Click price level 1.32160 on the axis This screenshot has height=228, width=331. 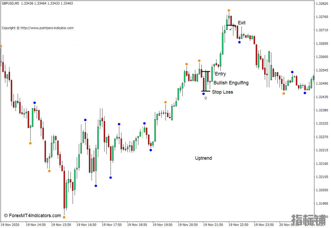pos(322,164)
